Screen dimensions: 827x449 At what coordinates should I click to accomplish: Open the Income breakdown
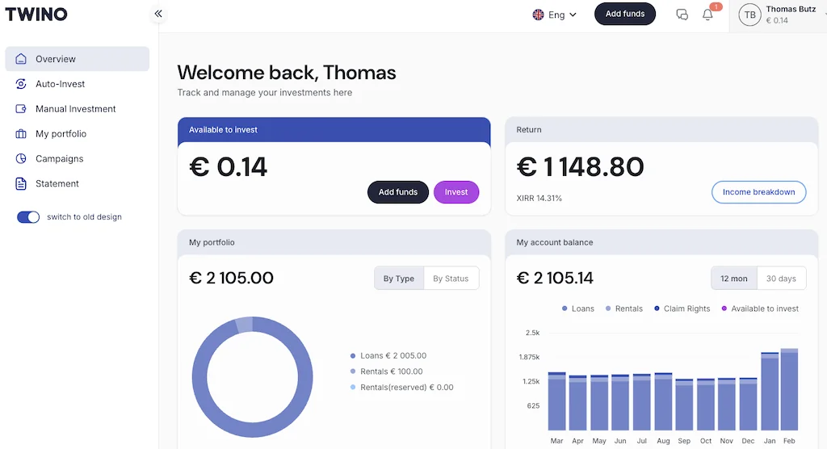758,192
